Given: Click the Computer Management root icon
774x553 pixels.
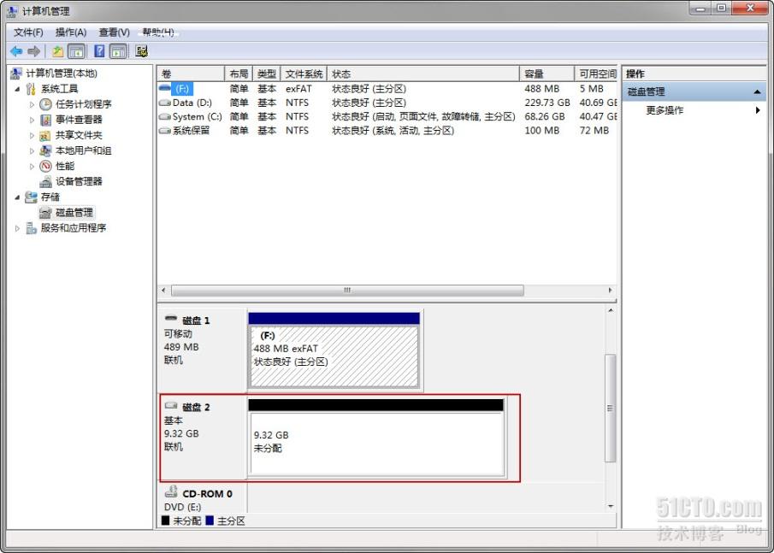Looking at the screenshot, I should coord(16,73).
